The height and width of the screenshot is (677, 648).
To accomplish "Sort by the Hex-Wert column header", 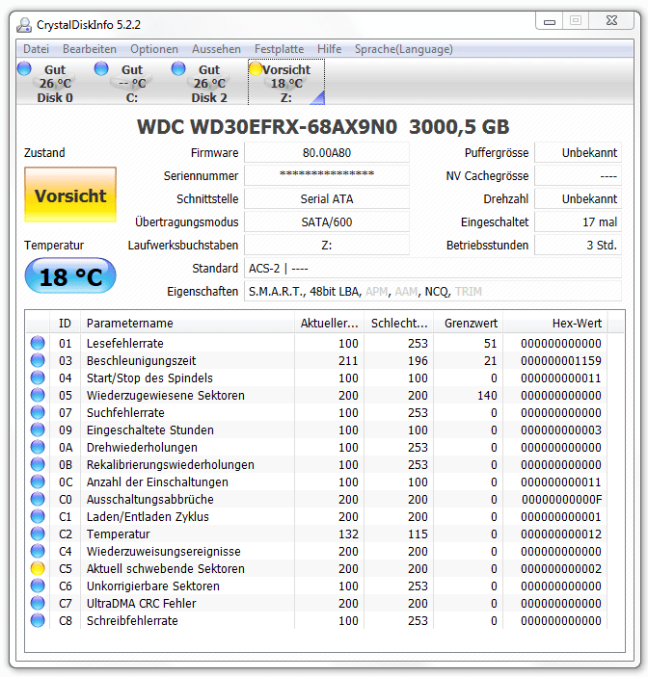I will [555, 323].
